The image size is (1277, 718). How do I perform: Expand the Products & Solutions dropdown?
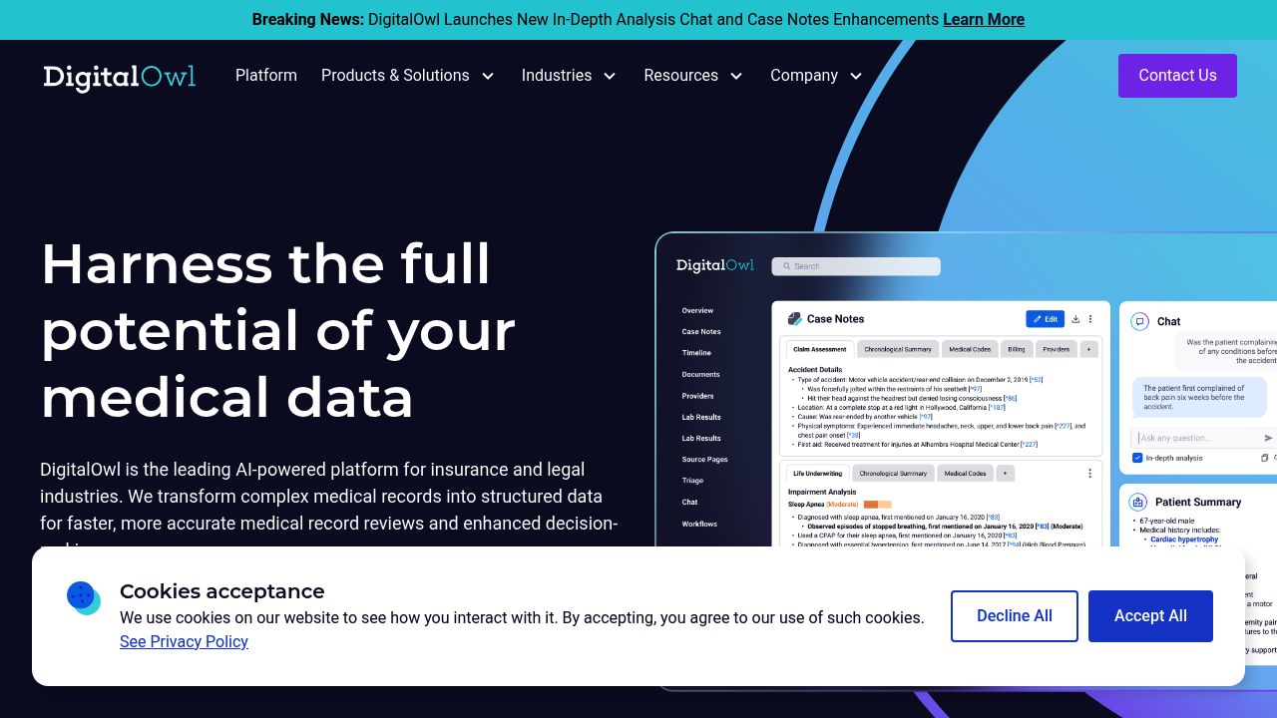point(408,76)
